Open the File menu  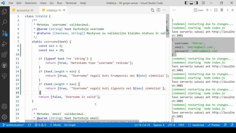click(x=11, y=3)
